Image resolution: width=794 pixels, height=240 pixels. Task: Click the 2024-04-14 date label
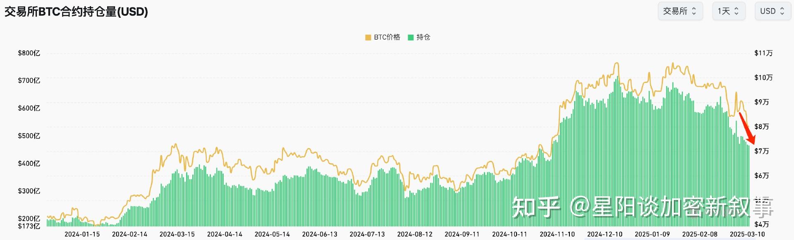pyautogui.click(x=225, y=234)
